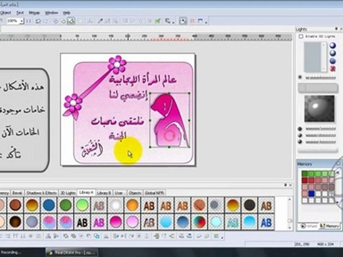
Task: Switch to the Memory tab
Action: [x=330, y=226]
